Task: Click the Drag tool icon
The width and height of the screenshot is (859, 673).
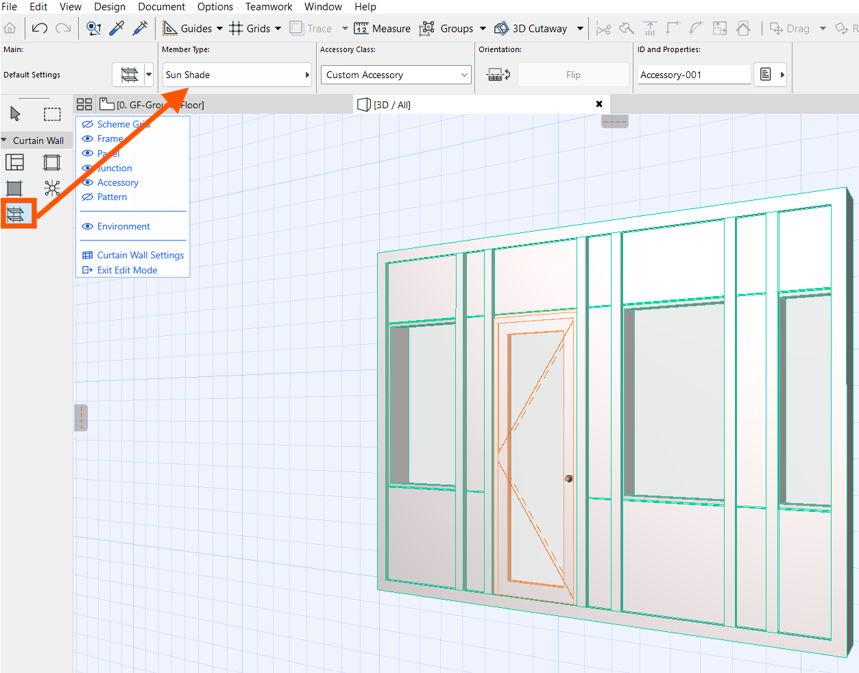Action: [x=776, y=28]
